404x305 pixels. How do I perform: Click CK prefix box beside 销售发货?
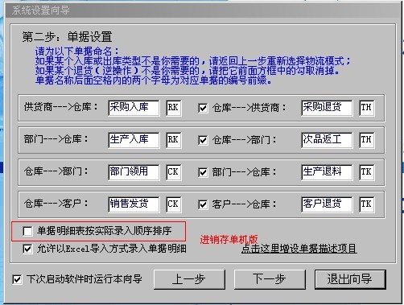[x=174, y=204]
